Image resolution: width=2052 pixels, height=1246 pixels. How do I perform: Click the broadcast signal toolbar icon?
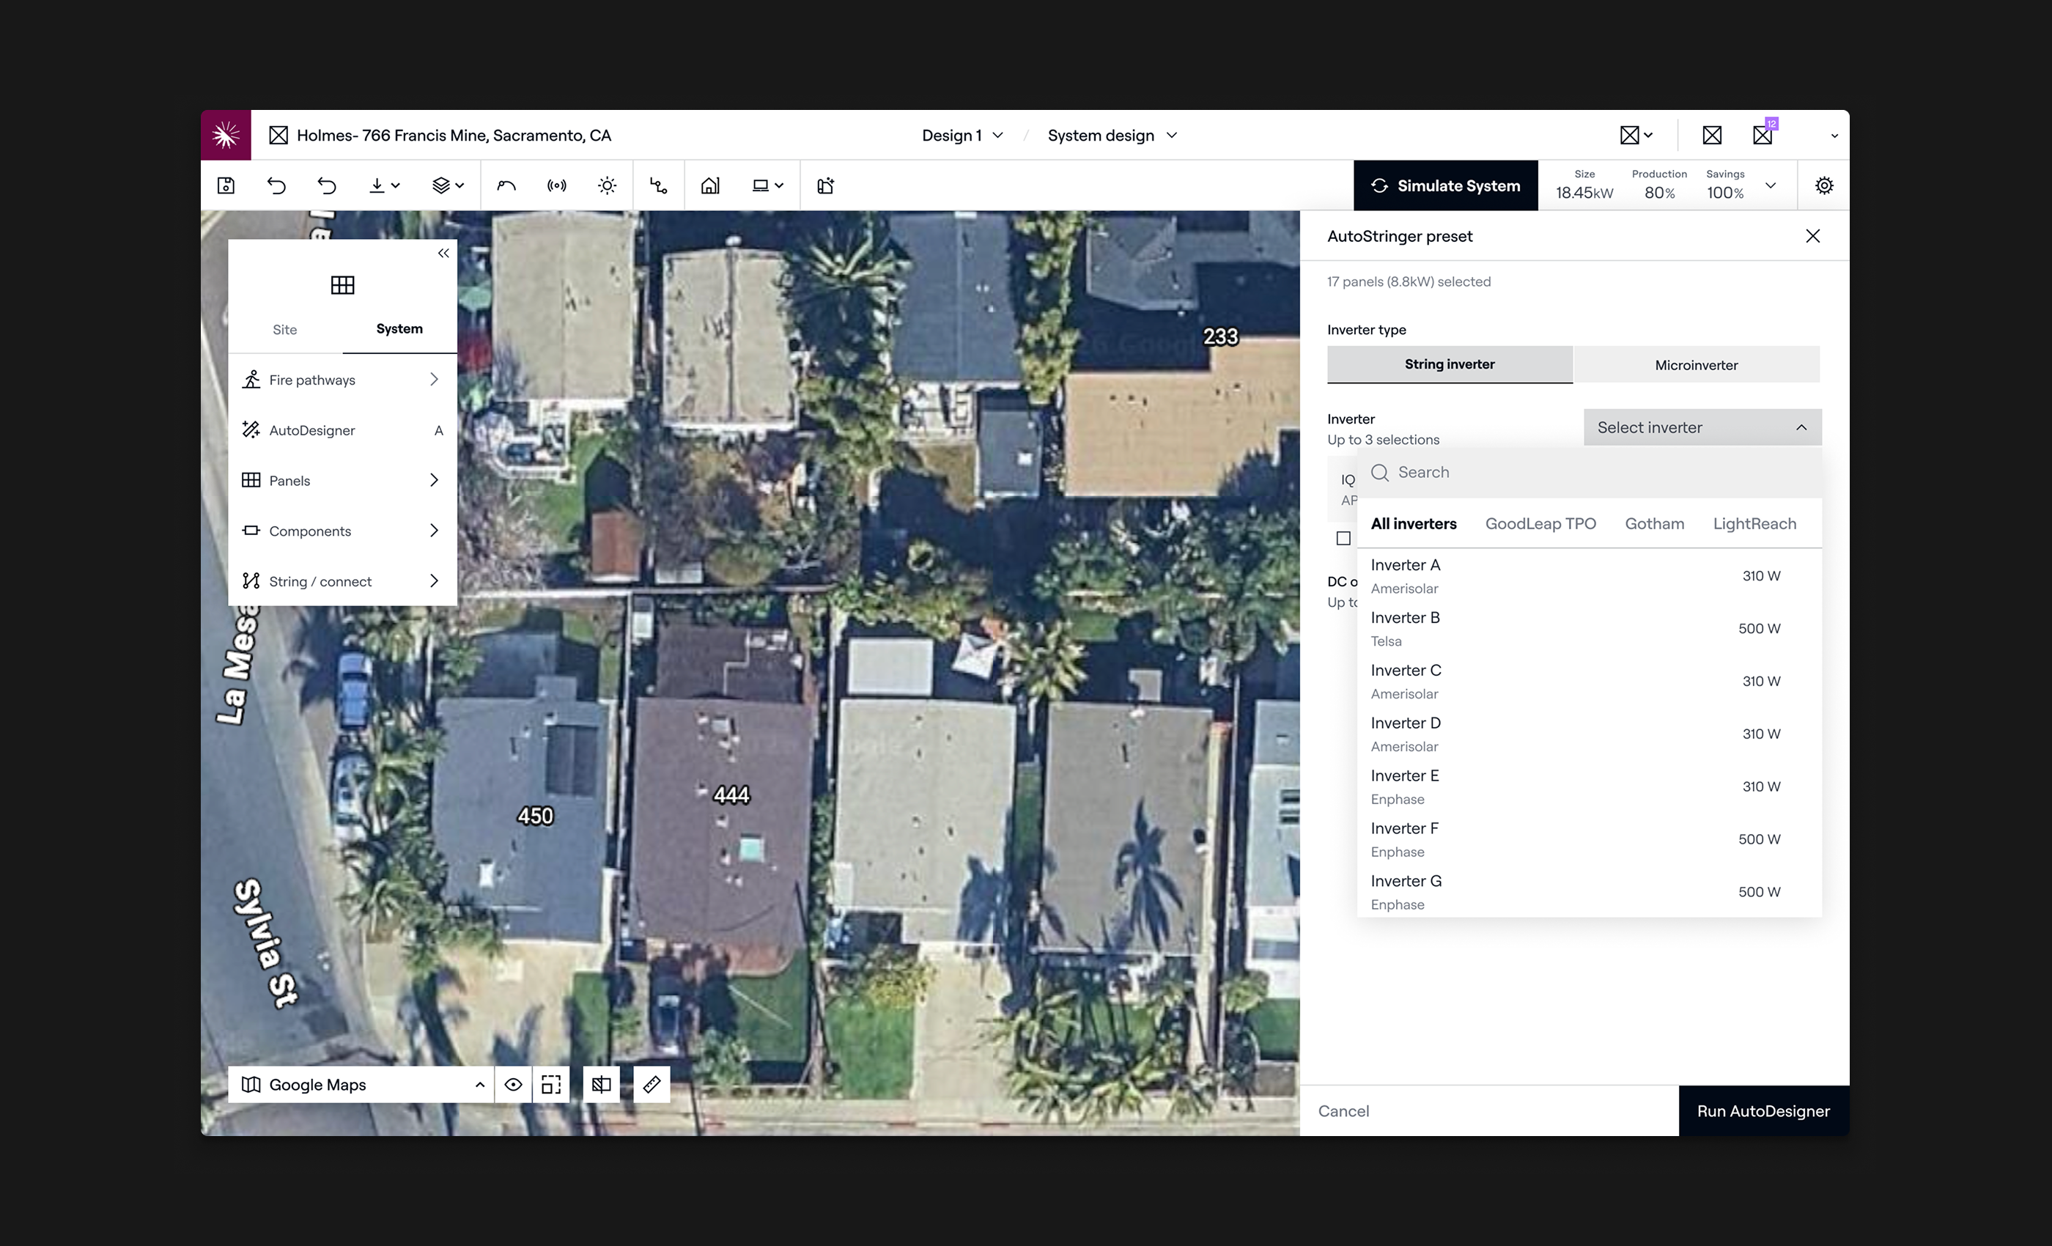click(556, 185)
